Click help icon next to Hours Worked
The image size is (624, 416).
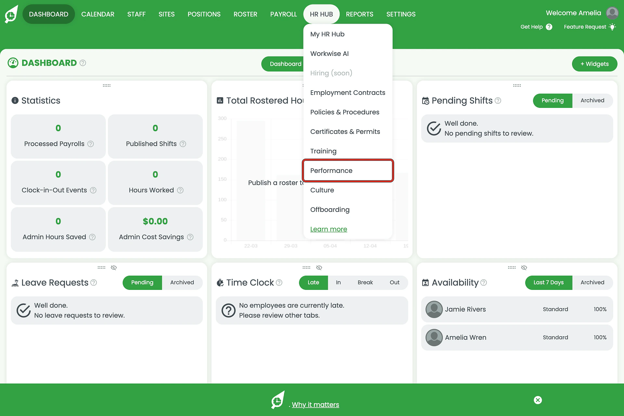180,190
